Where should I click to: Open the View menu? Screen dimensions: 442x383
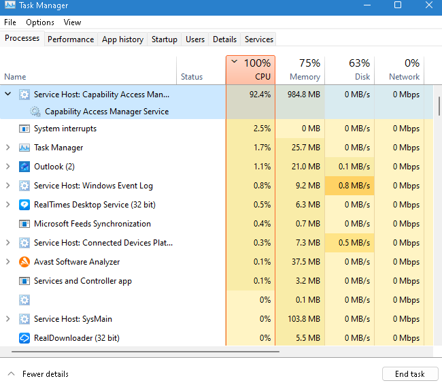coord(72,22)
